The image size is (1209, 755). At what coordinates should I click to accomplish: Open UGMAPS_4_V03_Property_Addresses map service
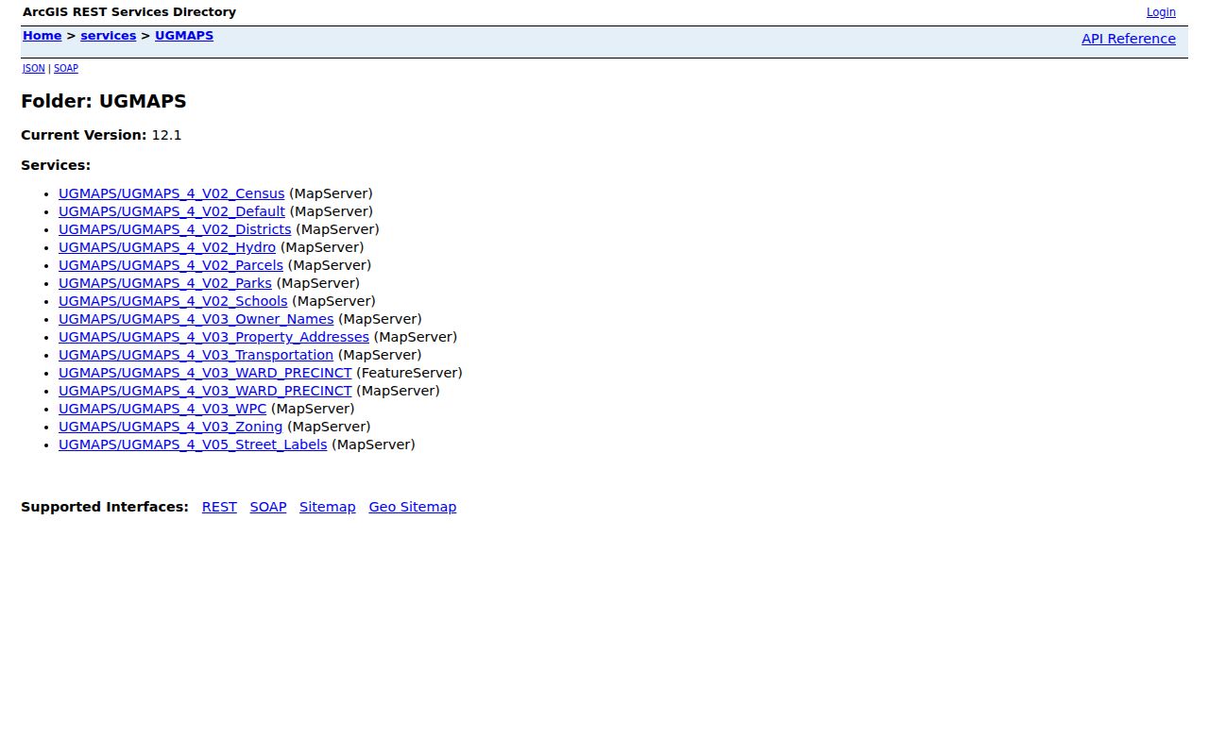point(213,337)
